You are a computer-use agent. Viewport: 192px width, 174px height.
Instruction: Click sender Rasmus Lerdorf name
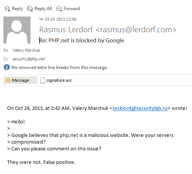66,30
